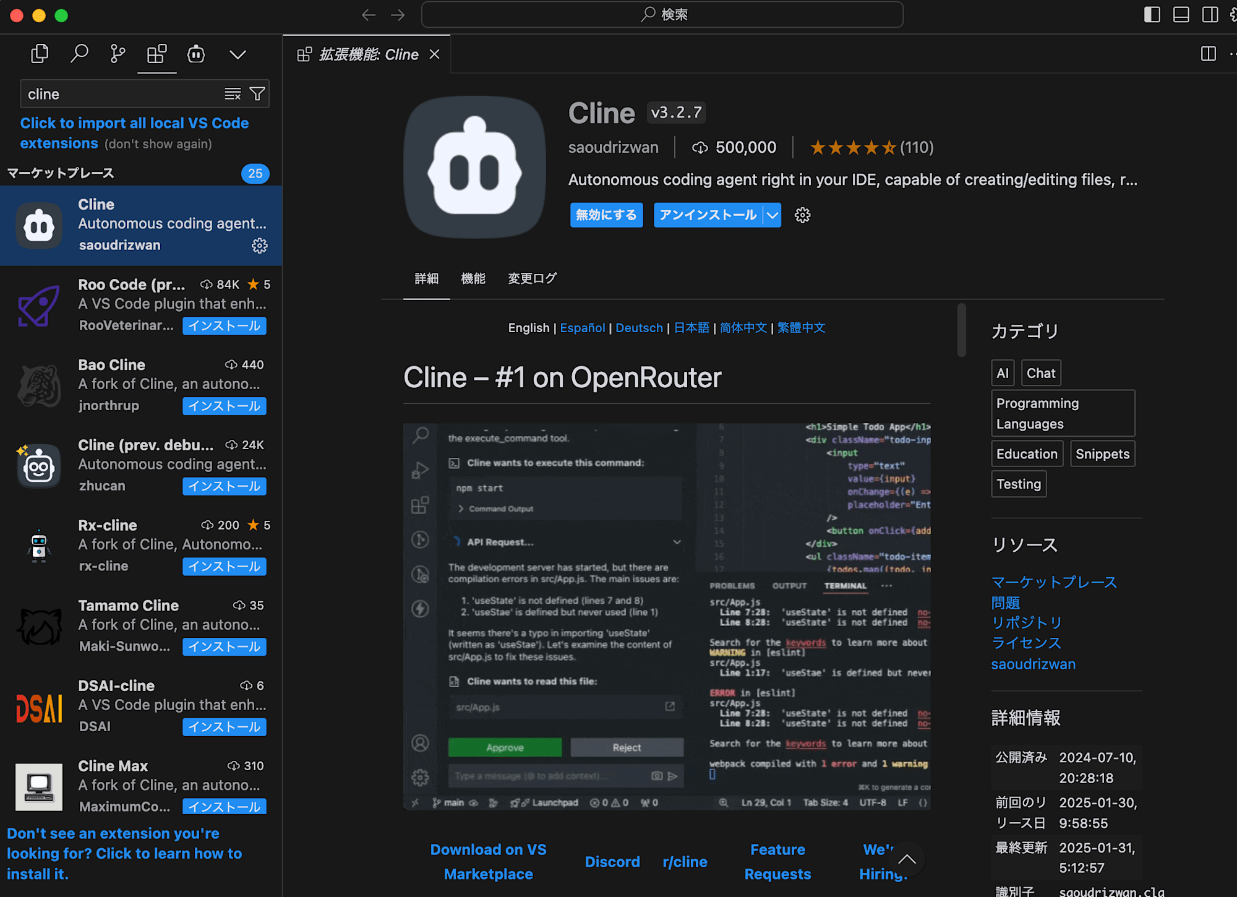Open the 简体中文 readme link
This screenshot has height=897, width=1237.
[x=743, y=328]
